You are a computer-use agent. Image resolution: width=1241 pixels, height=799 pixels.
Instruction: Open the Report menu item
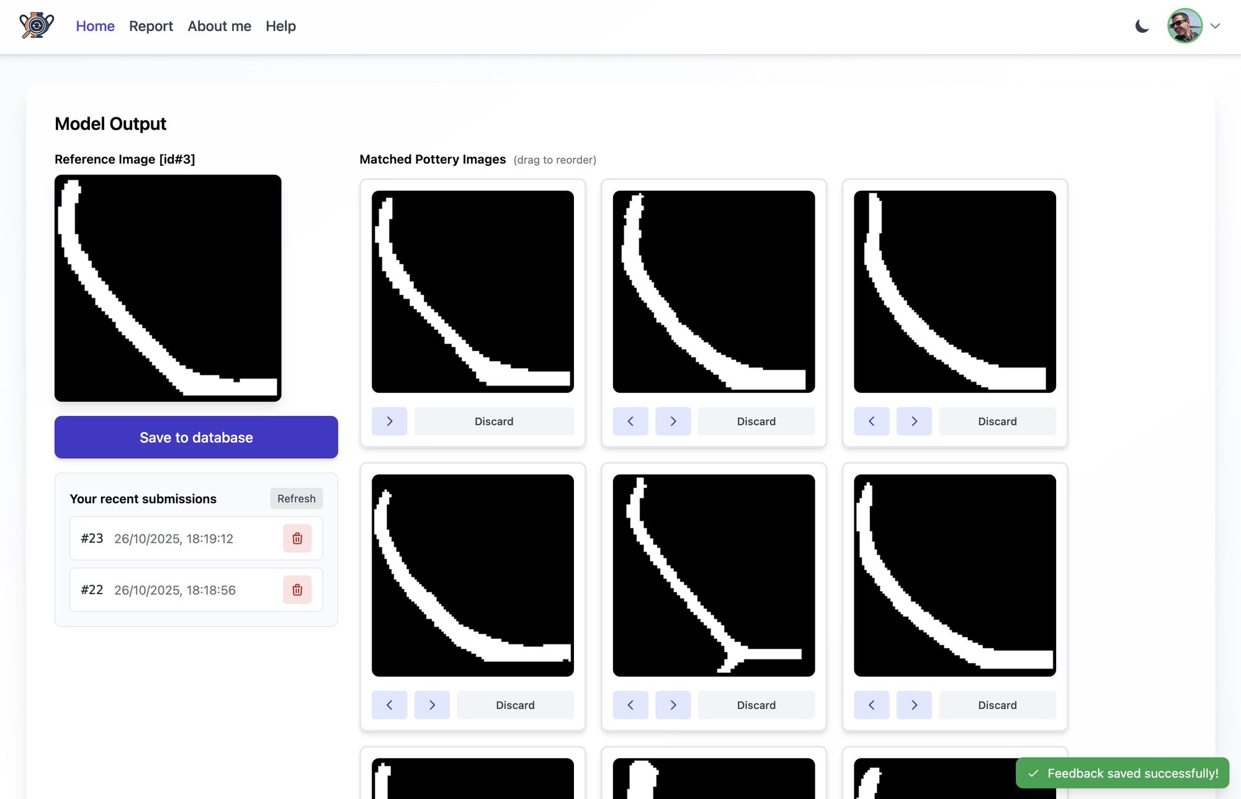point(151,26)
